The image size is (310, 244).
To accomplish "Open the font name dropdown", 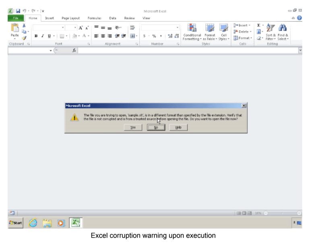I will click(x=63, y=27).
